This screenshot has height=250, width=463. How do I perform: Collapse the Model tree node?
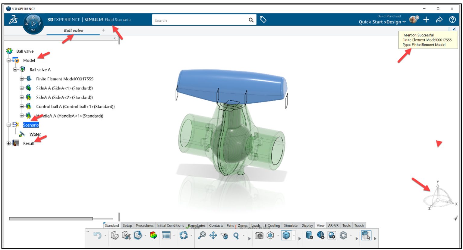click(x=9, y=60)
